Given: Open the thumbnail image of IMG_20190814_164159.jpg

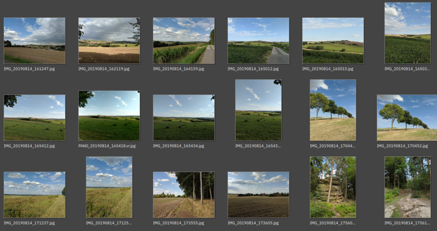Looking at the screenshot, I should click(x=184, y=40).
